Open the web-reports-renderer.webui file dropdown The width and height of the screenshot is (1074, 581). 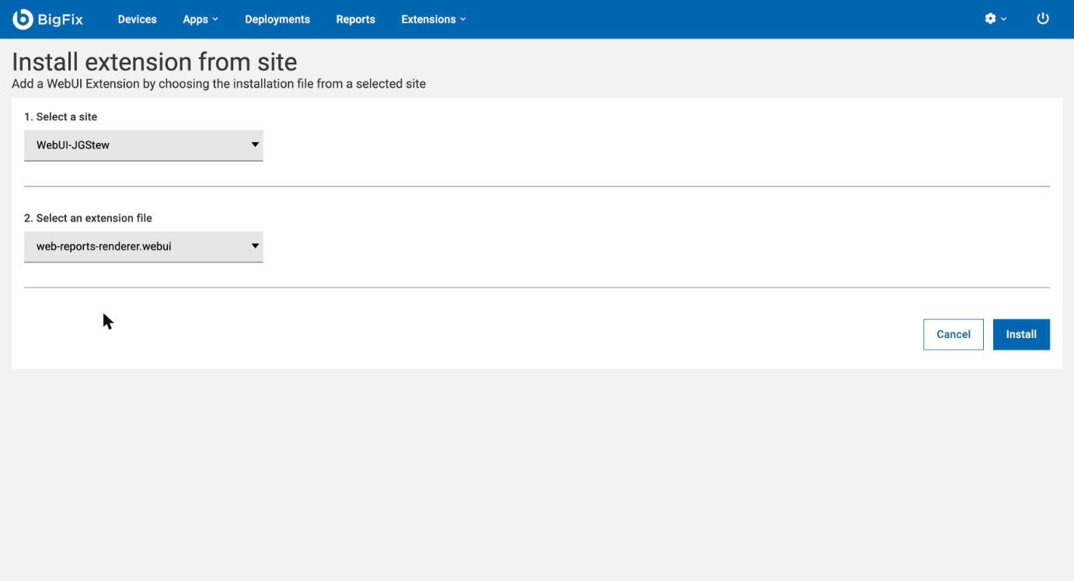pyautogui.click(x=144, y=247)
